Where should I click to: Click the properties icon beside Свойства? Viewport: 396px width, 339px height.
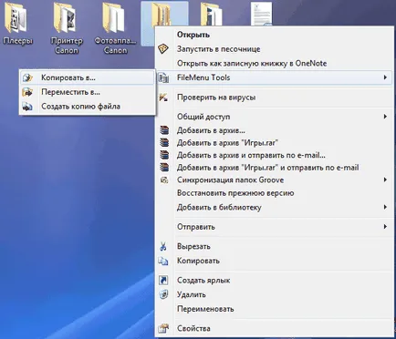point(163,328)
